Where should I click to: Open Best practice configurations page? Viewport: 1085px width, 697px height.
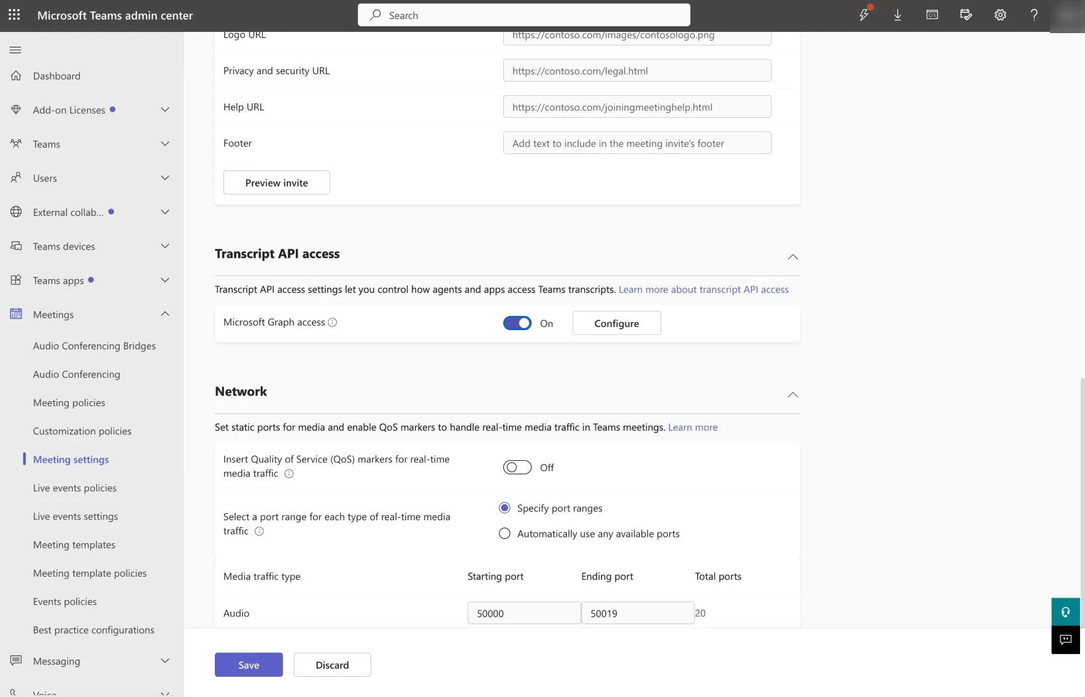click(94, 630)
